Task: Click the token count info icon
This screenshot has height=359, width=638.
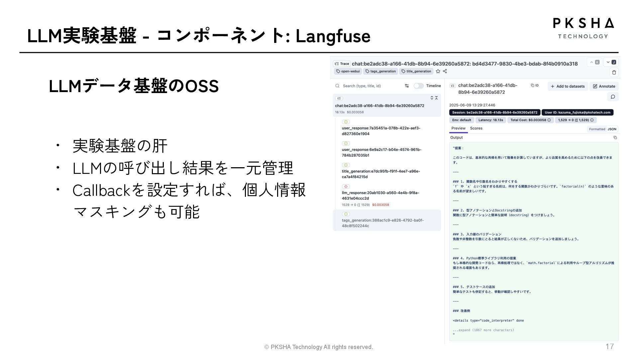Action: click(591, 120)
